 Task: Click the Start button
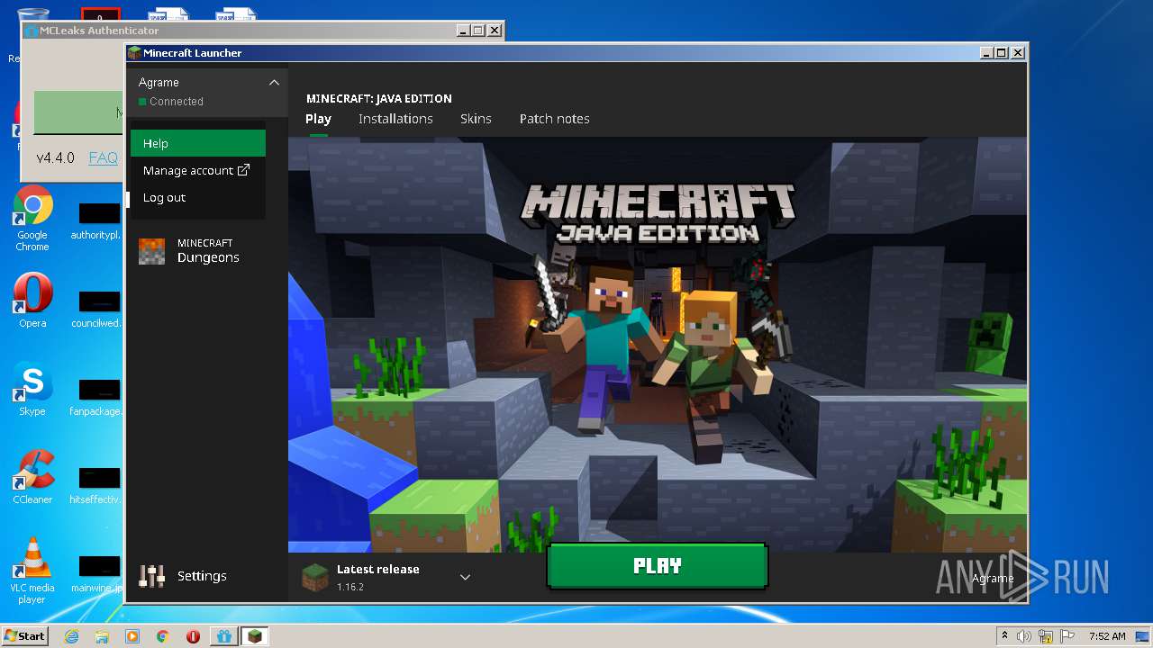point(24,635)
